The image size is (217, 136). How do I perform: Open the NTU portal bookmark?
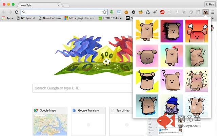pyautogui.click(x=26, y=18)
